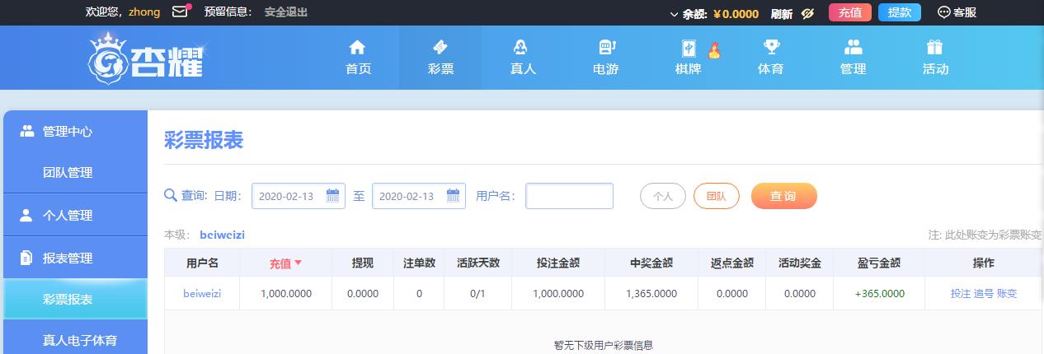Focus the 用户名 input field
This screenshot has width=1044, height=354.
pos(570,196)
